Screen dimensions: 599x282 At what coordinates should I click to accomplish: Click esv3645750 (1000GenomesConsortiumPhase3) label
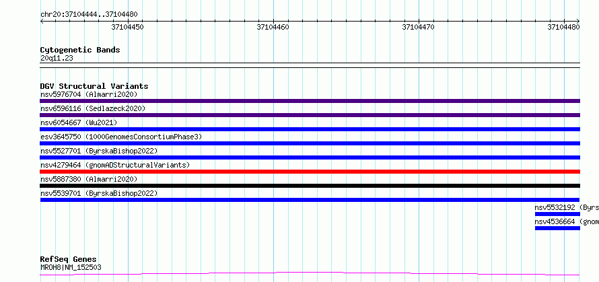tap(121, 137)
